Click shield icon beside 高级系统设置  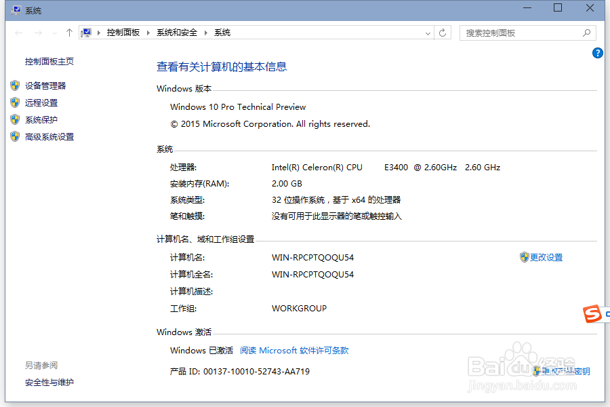(15, 136)
